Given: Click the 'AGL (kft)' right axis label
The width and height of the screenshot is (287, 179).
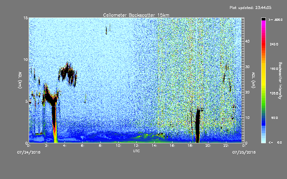Looking at the screenshot, I should pyautogui.click(x=253, y=80).
